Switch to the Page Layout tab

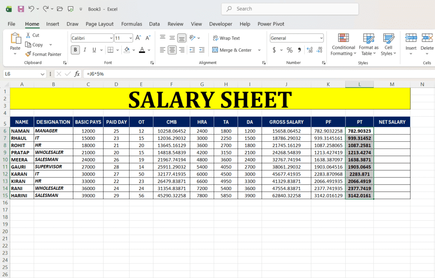coord(99,24)
